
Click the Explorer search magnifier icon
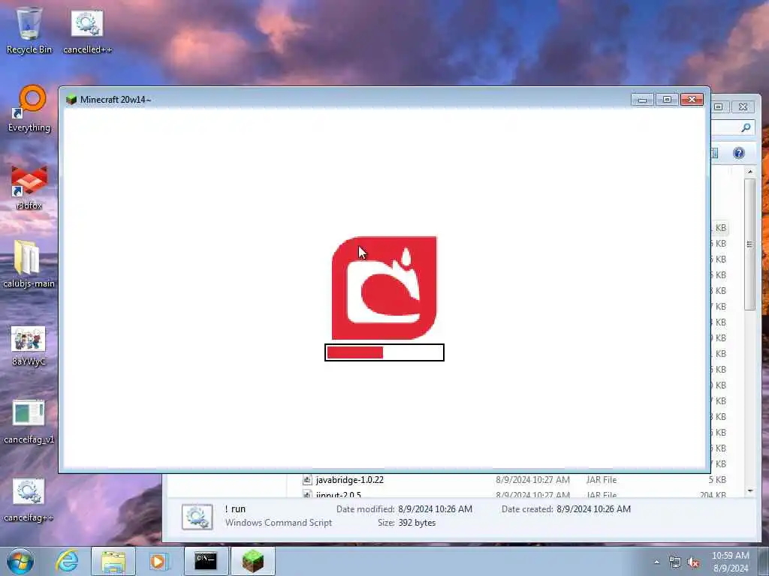(x=746, y=127)
